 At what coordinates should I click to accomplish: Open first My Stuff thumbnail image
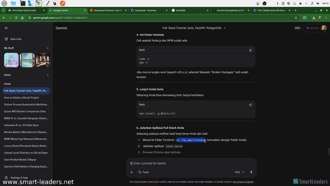point(11,60)
